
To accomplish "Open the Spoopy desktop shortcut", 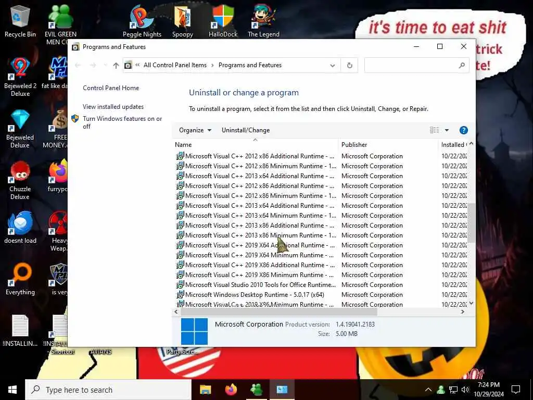I will click(183, 21).
